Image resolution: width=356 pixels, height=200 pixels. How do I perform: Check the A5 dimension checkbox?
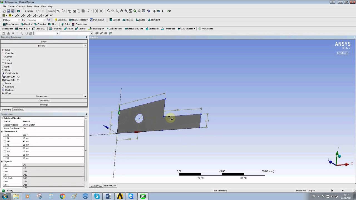click(x=4, y=135)
